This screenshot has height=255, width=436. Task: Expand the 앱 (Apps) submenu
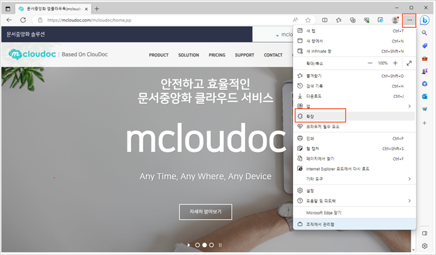355,106
